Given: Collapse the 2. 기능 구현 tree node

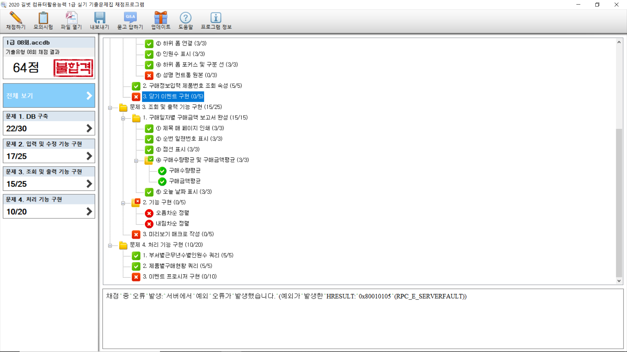Looking at the screenshot, I should (x=123, y=203).
